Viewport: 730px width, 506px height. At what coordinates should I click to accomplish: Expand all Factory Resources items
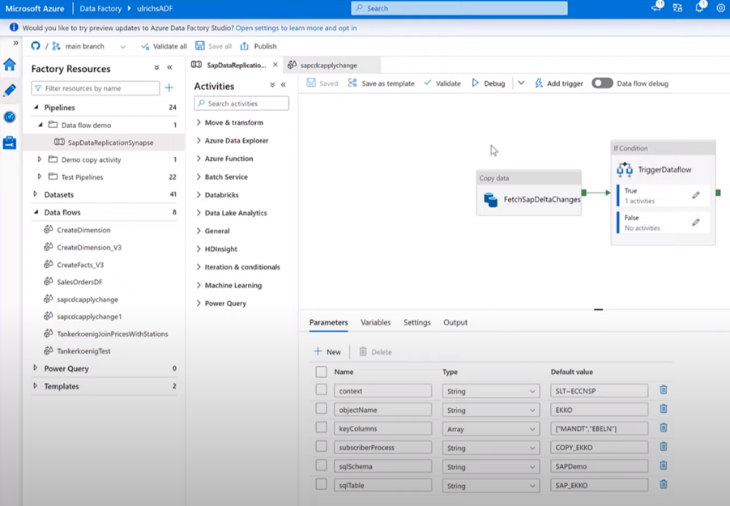(x=157, y=67)
